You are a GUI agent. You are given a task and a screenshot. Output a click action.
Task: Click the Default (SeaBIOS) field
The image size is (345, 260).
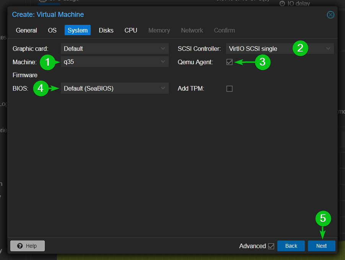click(x=115, y=88)
